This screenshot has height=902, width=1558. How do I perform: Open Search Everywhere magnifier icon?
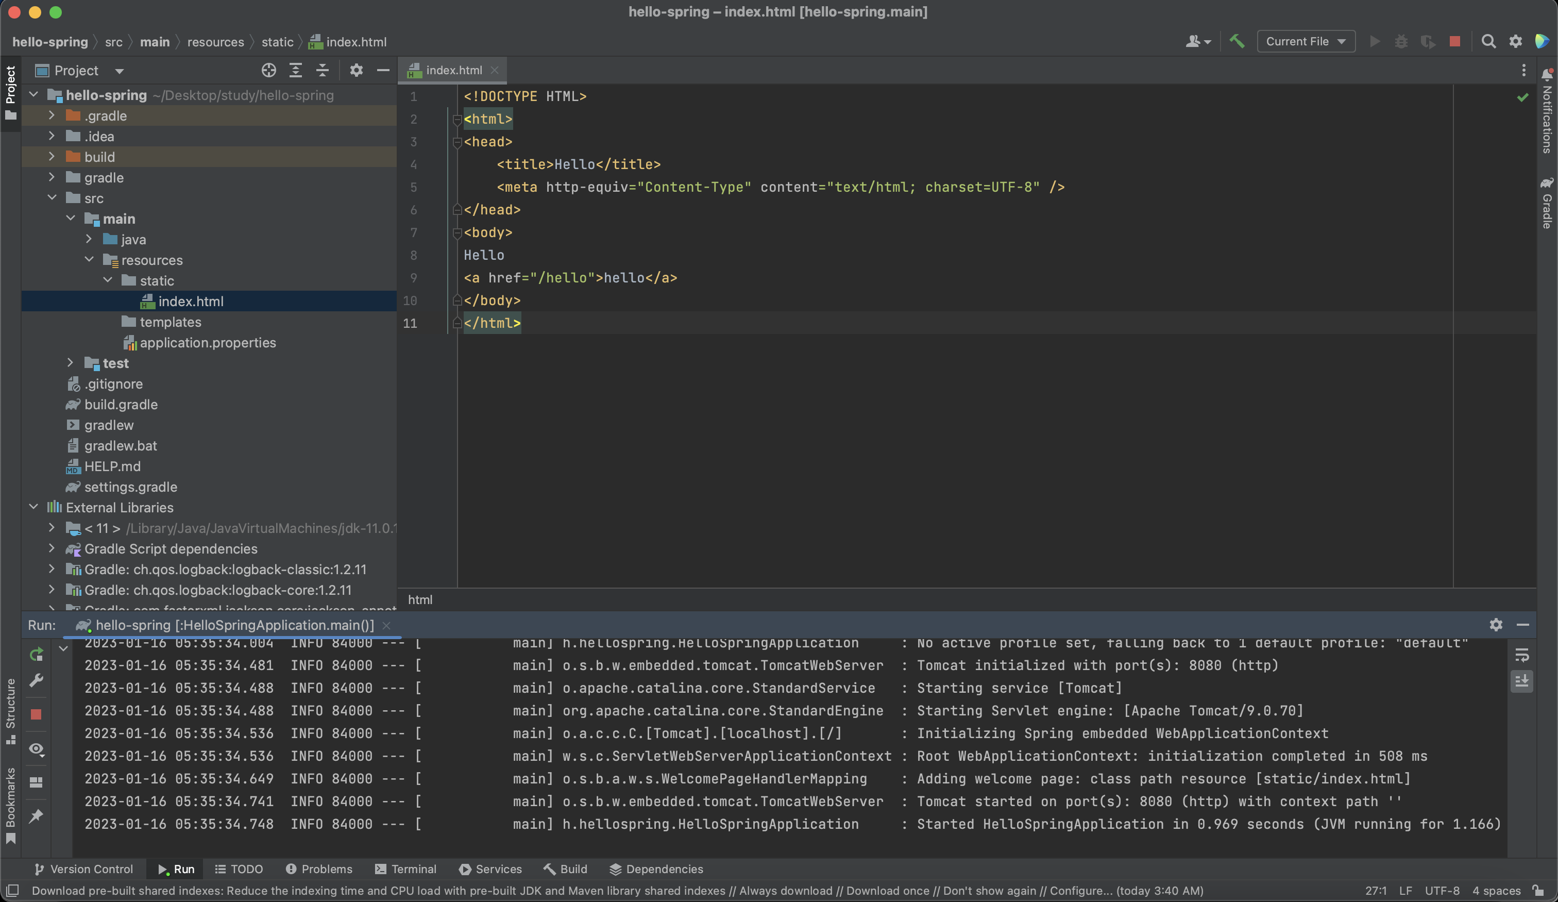point(1488,41)
